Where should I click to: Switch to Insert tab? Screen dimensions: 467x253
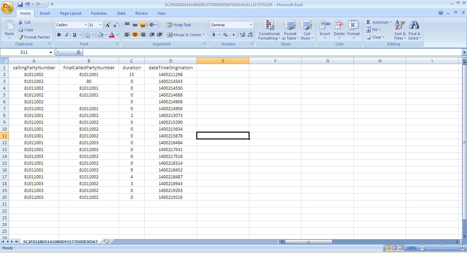coord(45,13)
